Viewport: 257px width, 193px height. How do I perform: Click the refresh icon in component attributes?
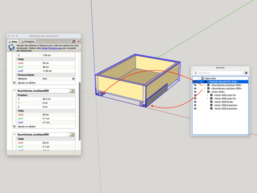point(74,41)
